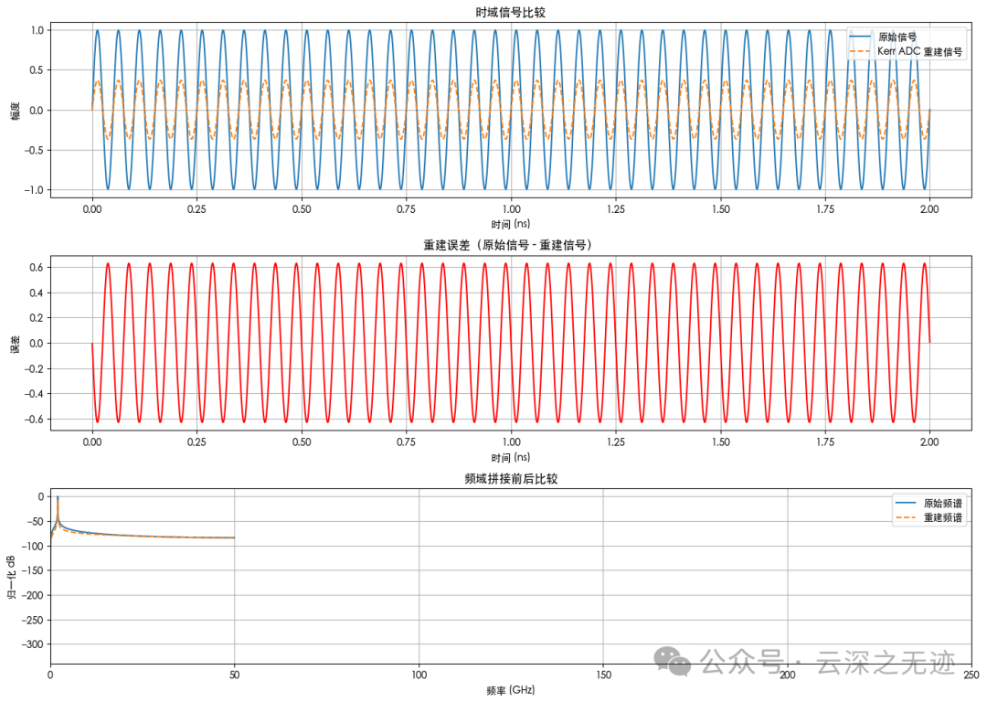The height and width of the screenshot is (702, 987).
Task: Select legend entry 原始频谱 in bottom plot
Action: 942,504
